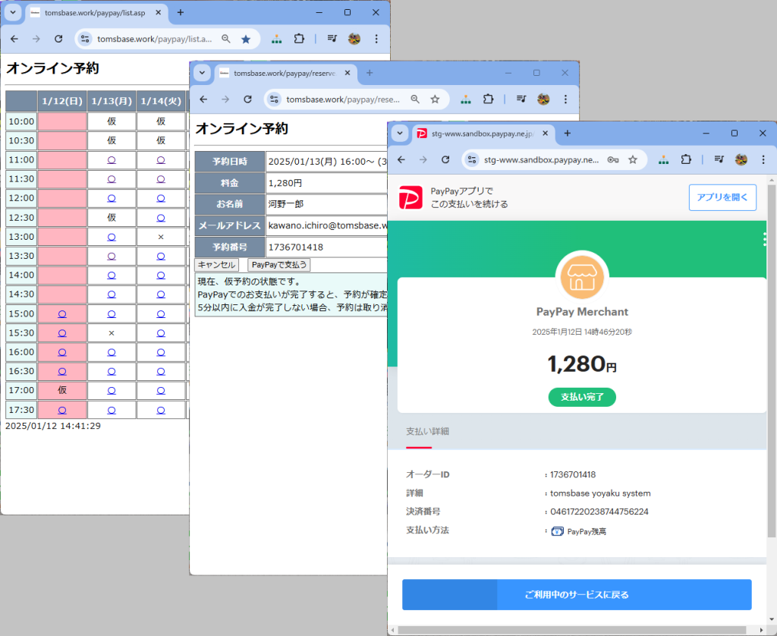Open Chrome three-dot menu in PayPay window

point(763,159)
